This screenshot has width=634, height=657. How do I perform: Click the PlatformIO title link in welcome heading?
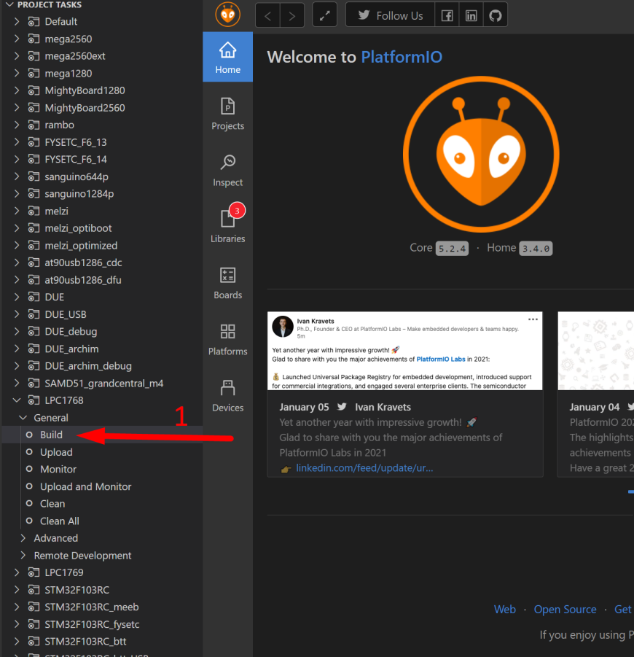pos(402,57)
